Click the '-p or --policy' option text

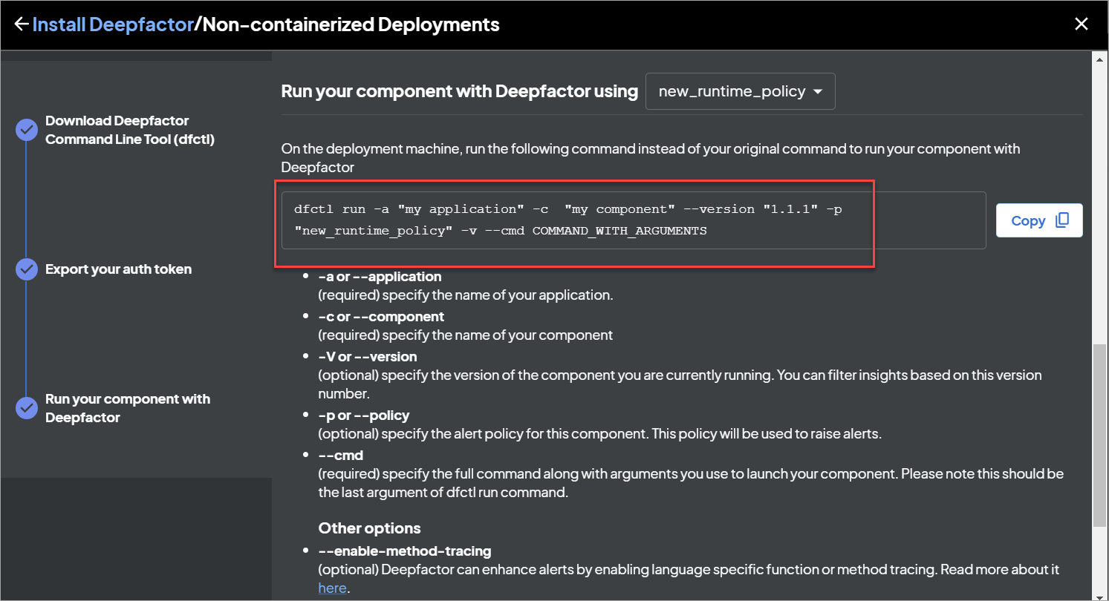tap(364, 415)
